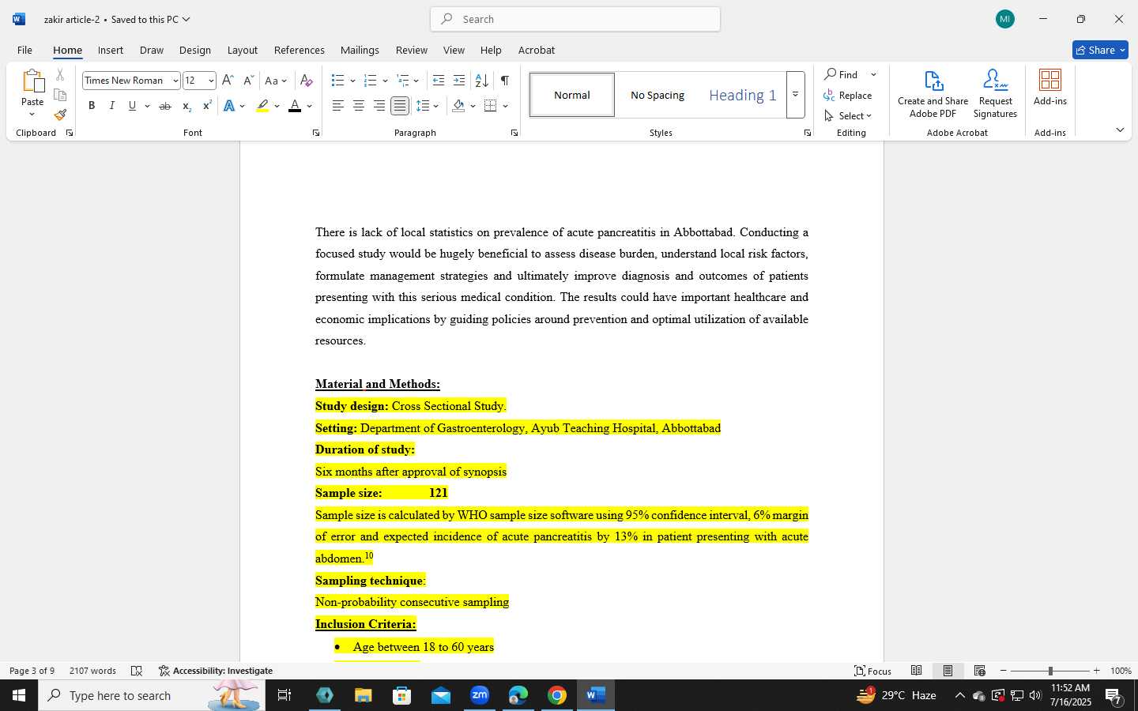Open the font name dropdown

tap(175, 81)
